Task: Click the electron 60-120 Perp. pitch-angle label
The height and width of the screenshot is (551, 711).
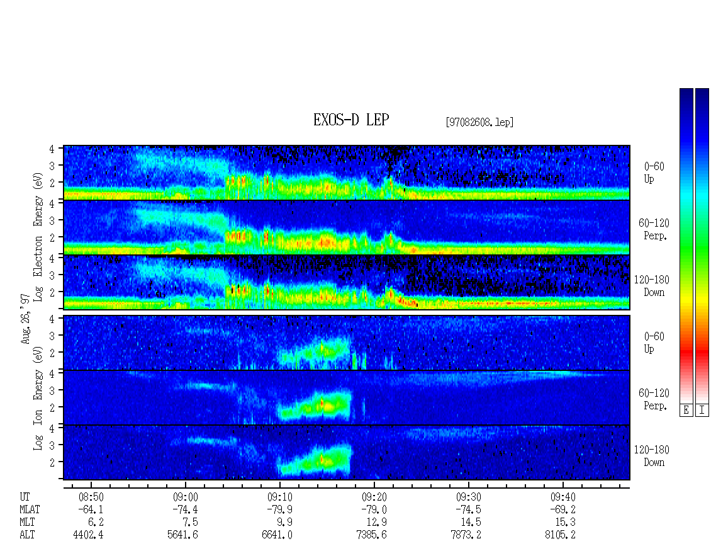Action: coord(654,229)
